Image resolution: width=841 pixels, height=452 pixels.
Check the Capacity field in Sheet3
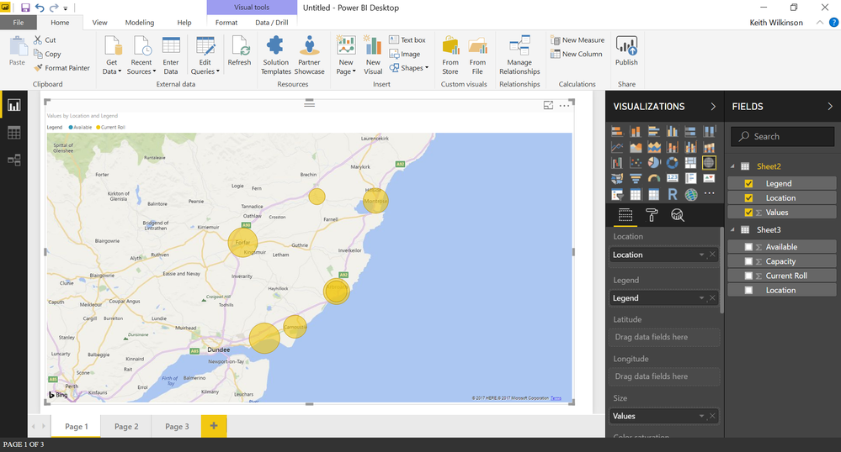[748, 261]
